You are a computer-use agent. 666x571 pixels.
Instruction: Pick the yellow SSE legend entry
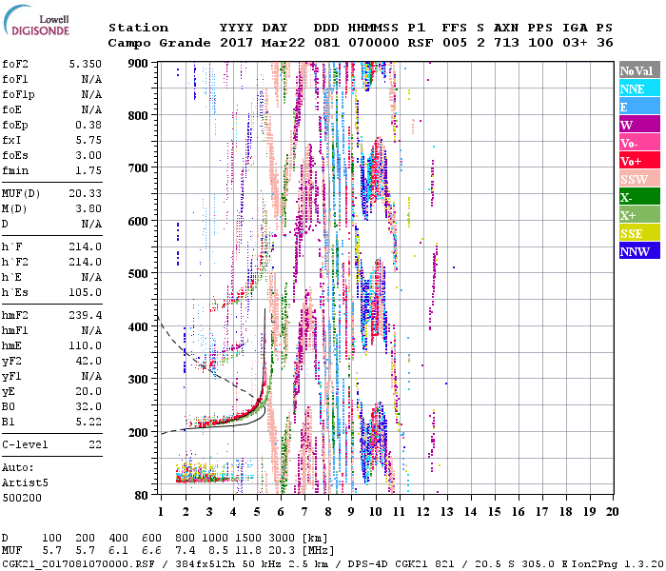(x=637, y=233)
